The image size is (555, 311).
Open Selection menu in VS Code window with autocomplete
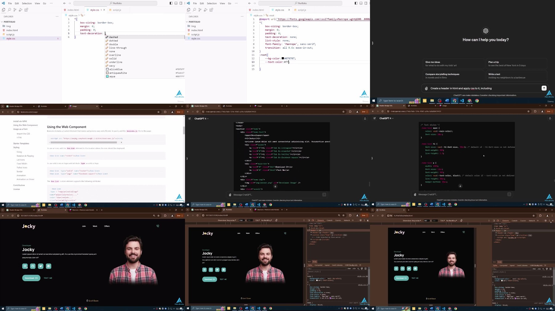point(27,3)
